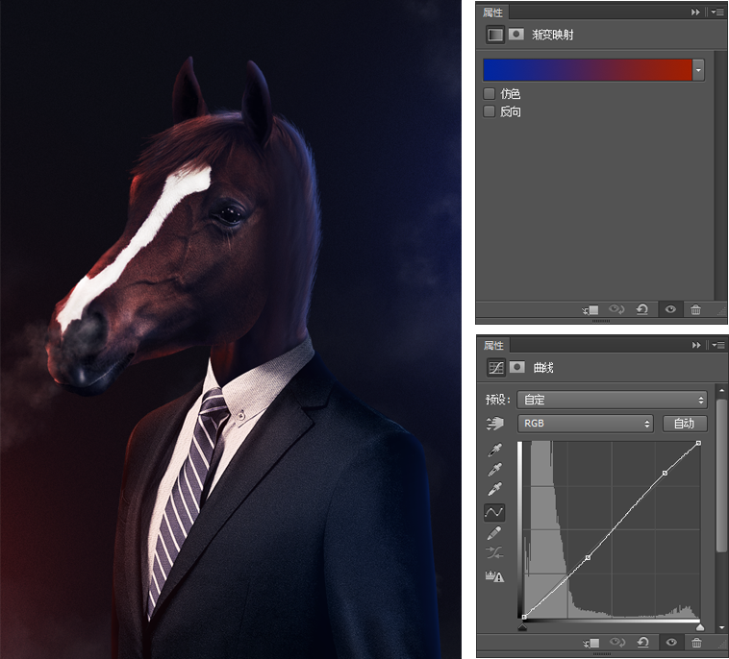Click the curves panel vertical scrollbar thumb
The image size is (729, 659).
click(x=721, y=476)
